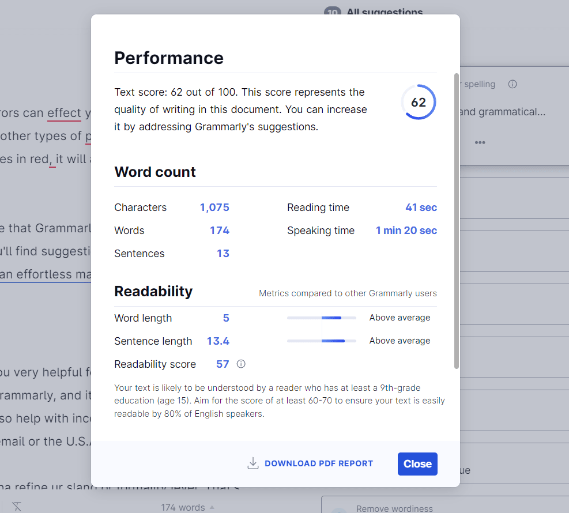
Task: Click the dialog's vertical scrollbar
Action: pyautogui.click(x=457, y=221)
